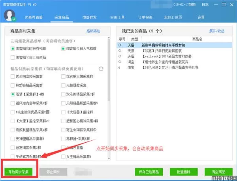237x181 pixels.
Task: Click the 序号 column header
Action: coord(122,39)
